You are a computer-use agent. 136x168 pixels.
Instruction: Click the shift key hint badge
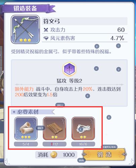[x=81, y=161]
